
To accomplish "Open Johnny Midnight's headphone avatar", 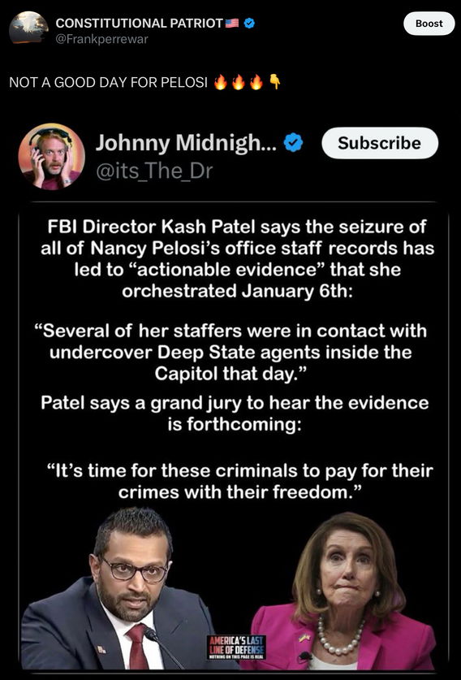I will [51, 156].
